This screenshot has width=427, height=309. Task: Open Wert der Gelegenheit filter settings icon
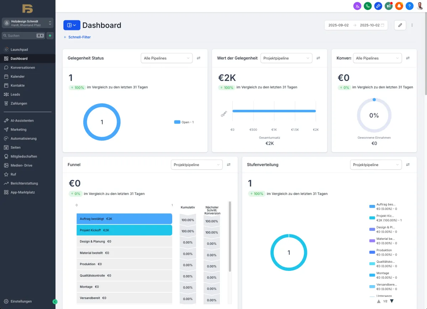[x=318, y=58]
